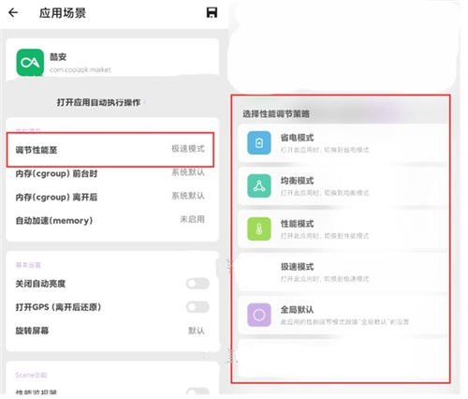The width and height of the screenshot is (468, 399).
Task: Click the 酷安 app name text
Action: [x=58, y=57]
